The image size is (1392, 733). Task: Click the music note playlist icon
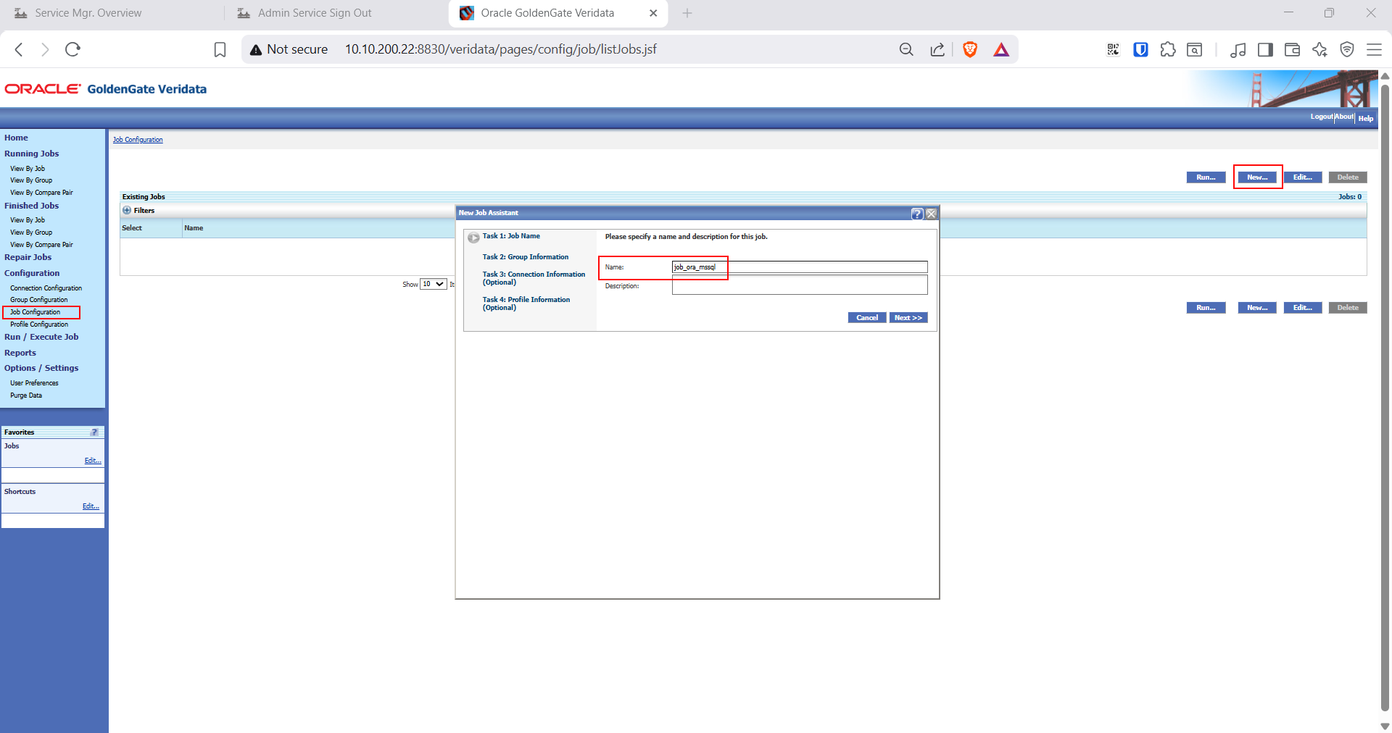[1238, 49]
